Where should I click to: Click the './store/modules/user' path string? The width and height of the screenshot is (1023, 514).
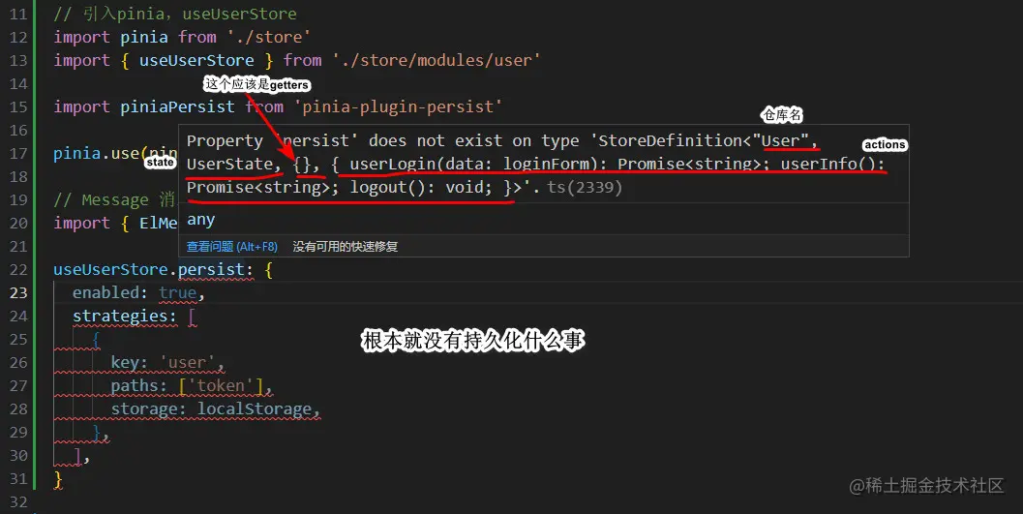click(436, 61)
